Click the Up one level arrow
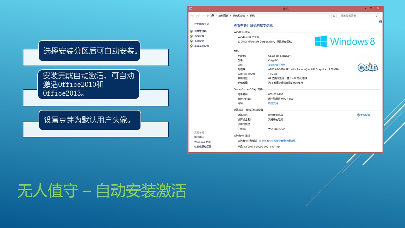Viewport: 405px width, 228px height. pos(208,16)
